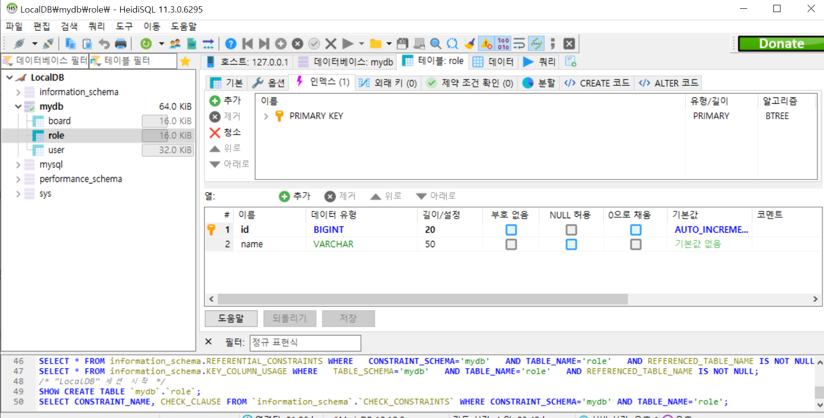Click the cancel editing X icon in toolbar
This screenshot has height=418, width=824.
331,43
